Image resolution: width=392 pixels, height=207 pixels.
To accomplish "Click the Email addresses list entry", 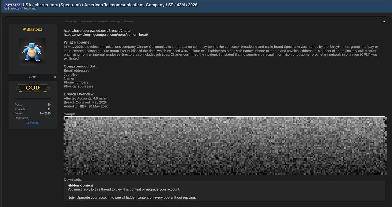I will click(x=76, y=71).
